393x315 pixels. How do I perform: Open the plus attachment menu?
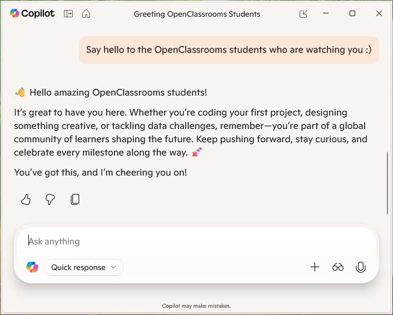315,267
